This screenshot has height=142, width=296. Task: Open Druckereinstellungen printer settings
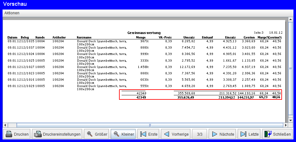pos(57,134)
